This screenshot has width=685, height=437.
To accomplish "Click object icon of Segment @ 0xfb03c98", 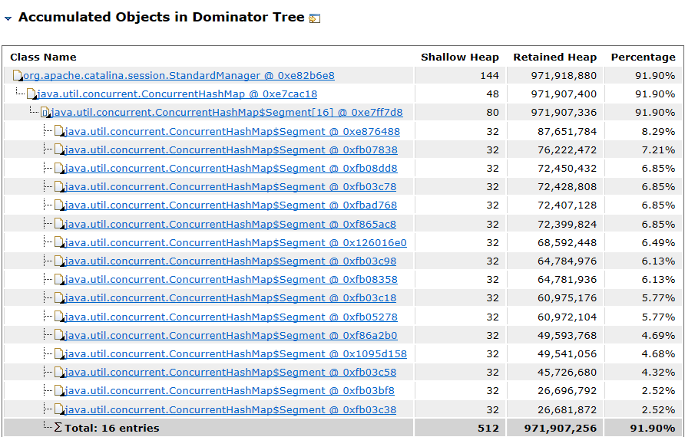I will pos(59,261).
